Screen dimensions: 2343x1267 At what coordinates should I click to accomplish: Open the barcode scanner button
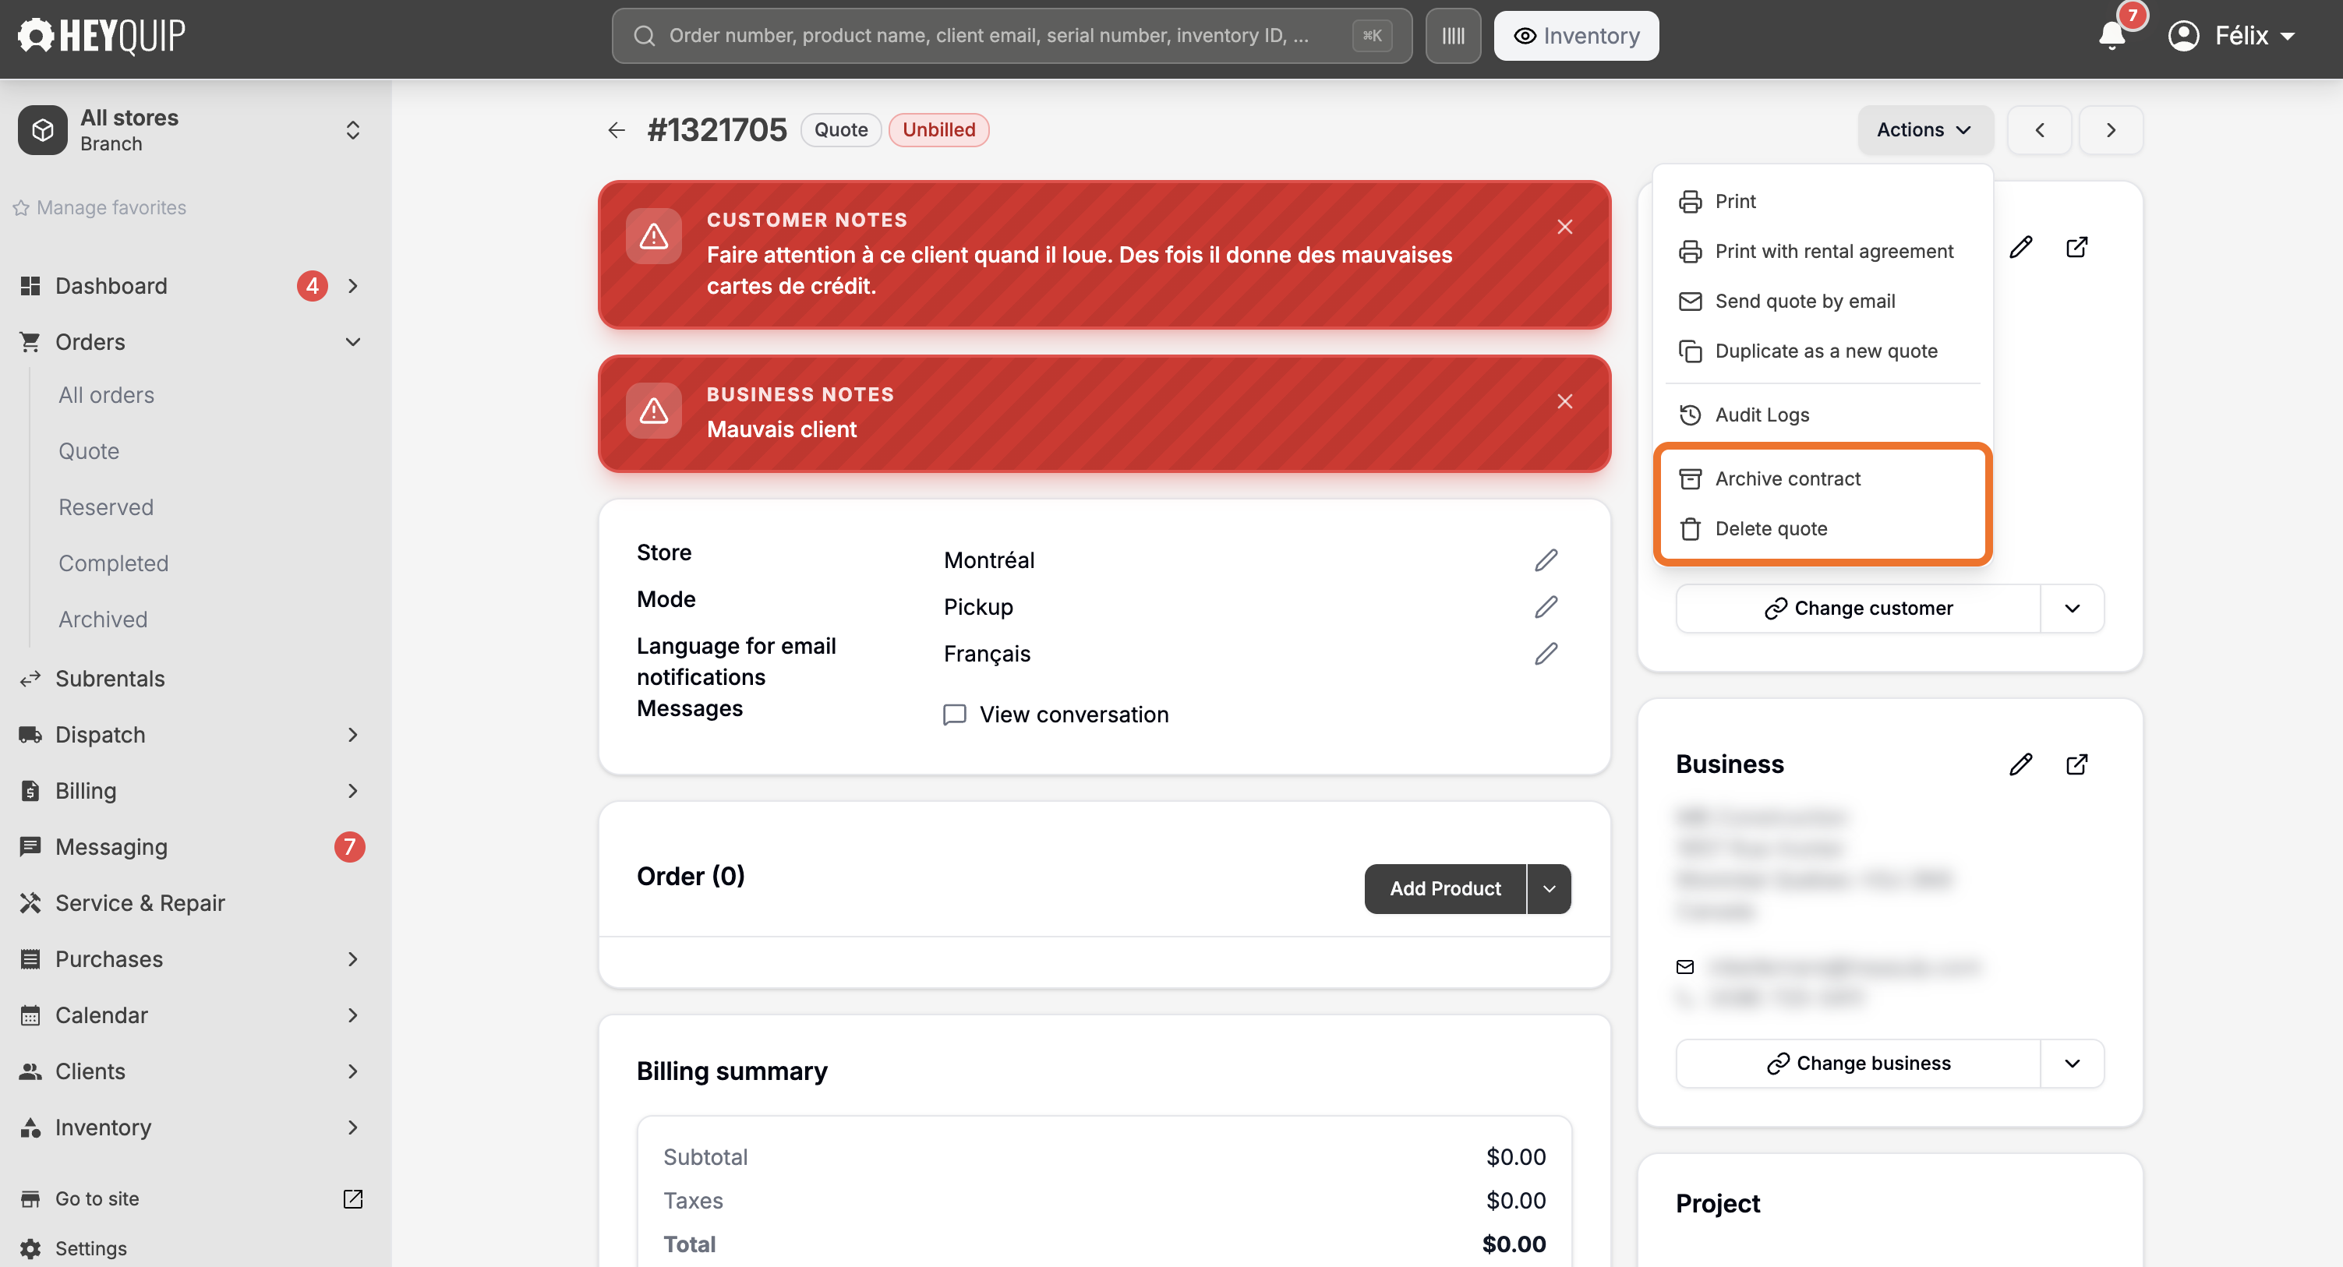(x=1453, y=36)
